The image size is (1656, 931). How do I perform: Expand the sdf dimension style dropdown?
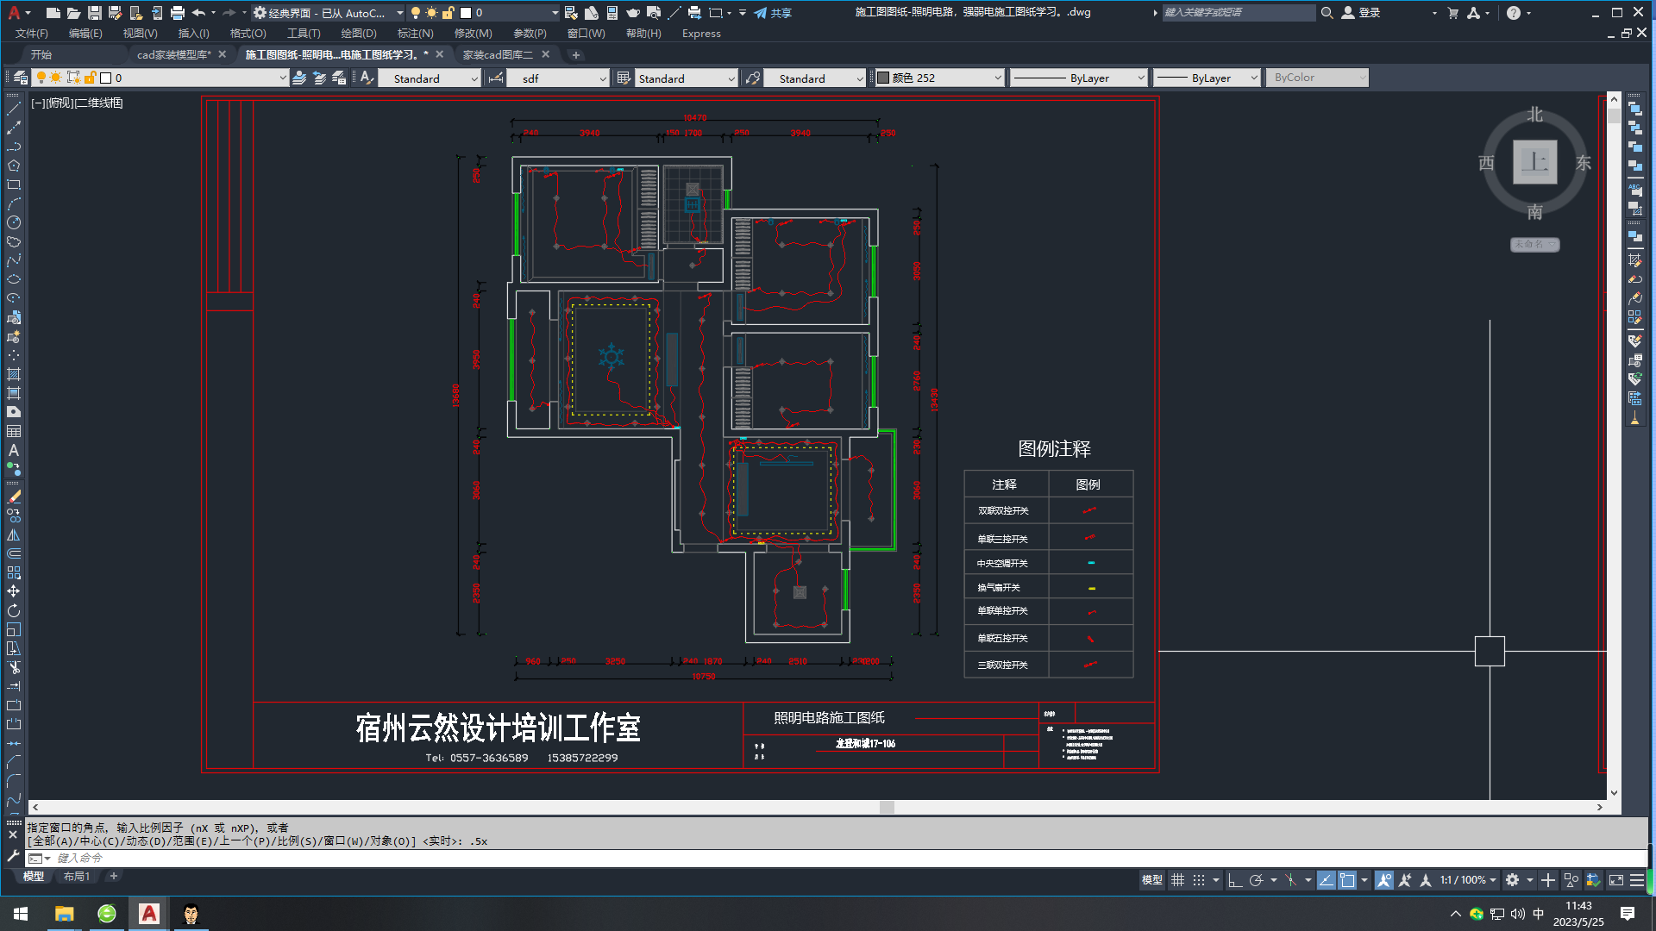603,78
